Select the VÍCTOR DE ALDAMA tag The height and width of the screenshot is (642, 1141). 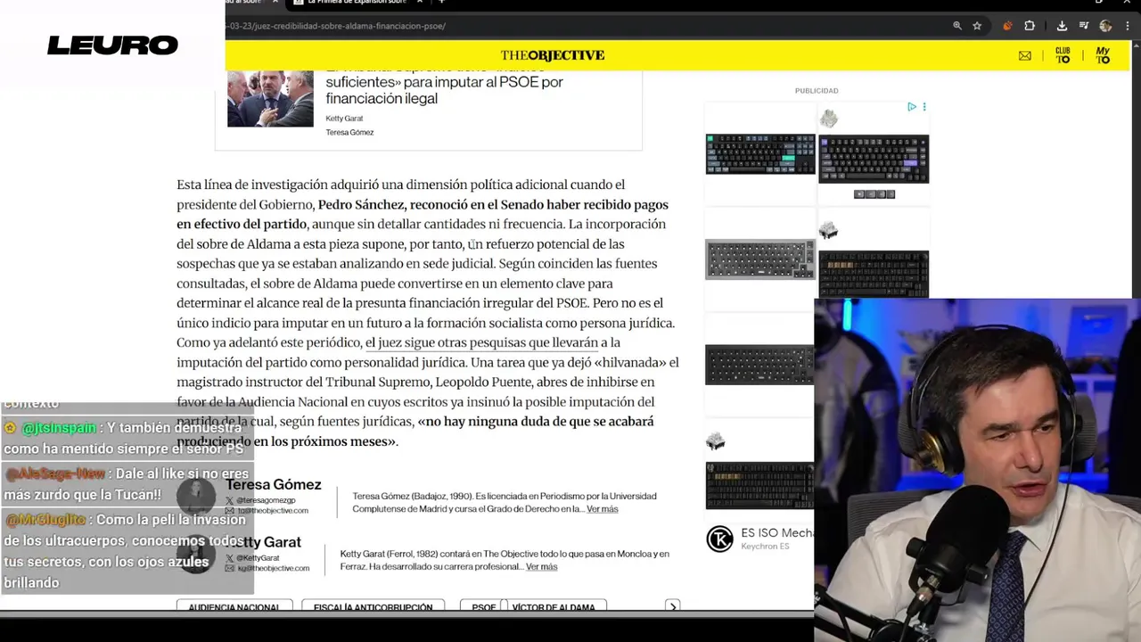[x=554, y=606]
